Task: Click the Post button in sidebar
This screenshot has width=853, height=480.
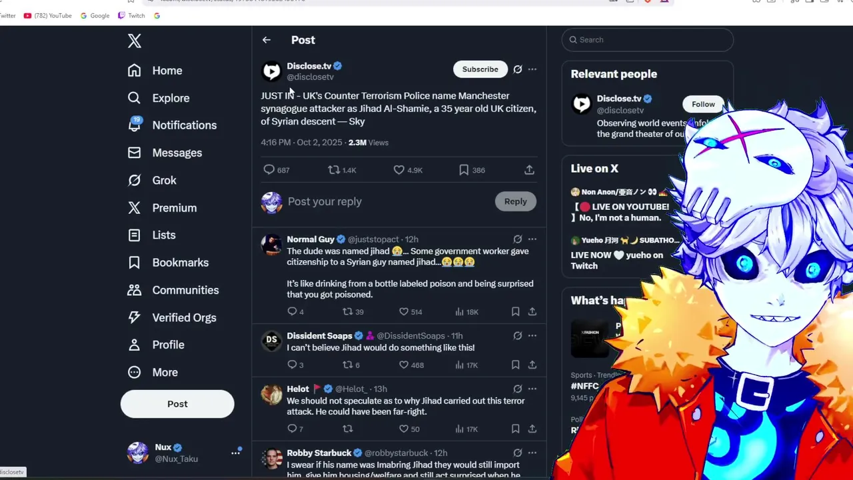Action: tap(177, 404)
